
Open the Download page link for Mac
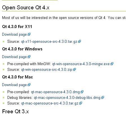[x=14, y=85]
